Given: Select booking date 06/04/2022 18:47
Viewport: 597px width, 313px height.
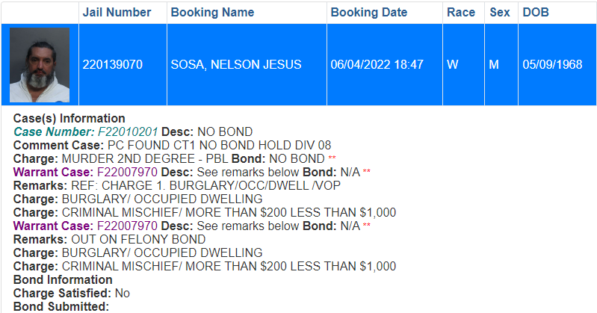Looking at the screenshot, I should click(377, 65).
